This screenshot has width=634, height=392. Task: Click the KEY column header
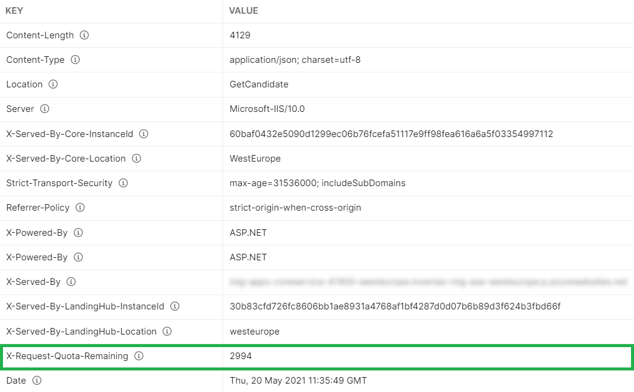coord(14,11)
